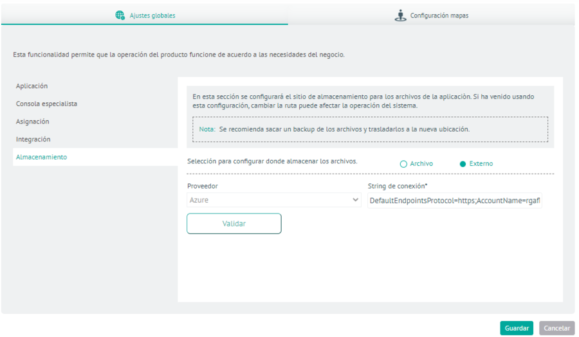
Task: Open the Ajustes globales tab
Action: click(145, 15)
